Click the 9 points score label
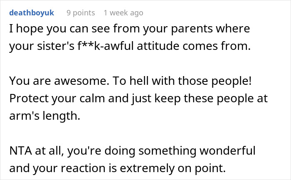 point(81,13)
